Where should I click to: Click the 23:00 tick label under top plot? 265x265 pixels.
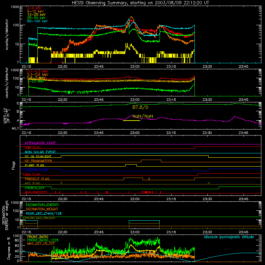point(135,67)
